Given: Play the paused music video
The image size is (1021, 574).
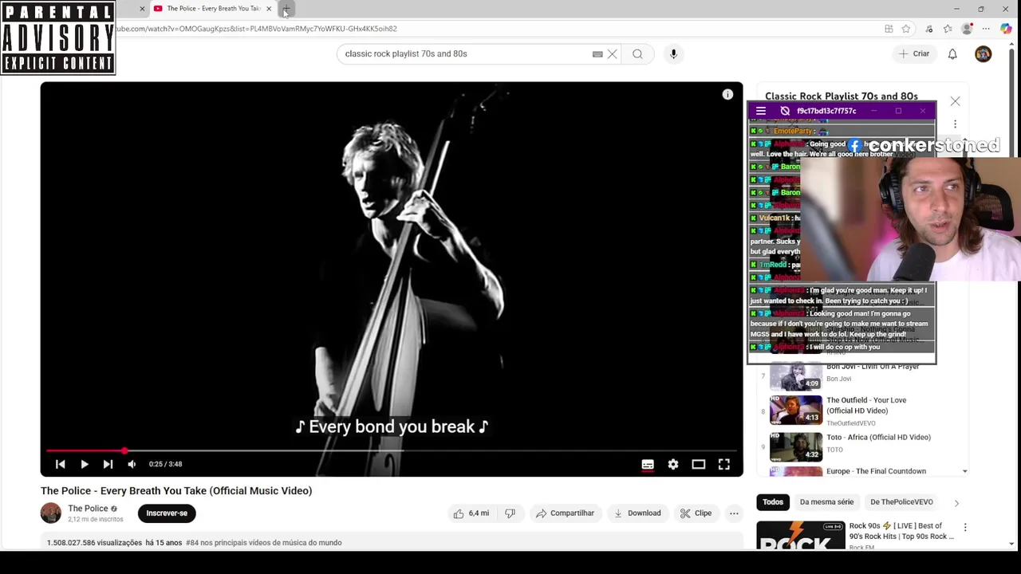Looking at the screenshot, I should [84, 464].
